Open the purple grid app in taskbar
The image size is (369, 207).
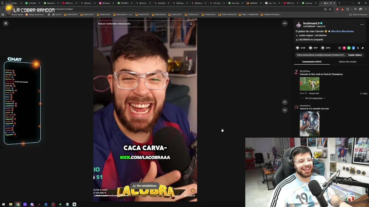coord(25,204)
